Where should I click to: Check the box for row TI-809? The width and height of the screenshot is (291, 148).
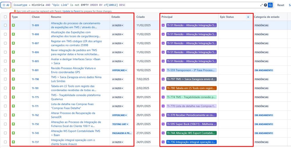tap(5, 25)
